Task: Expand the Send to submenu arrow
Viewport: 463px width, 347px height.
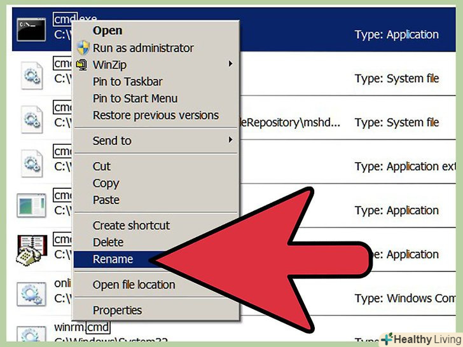Action: [231, 140]
